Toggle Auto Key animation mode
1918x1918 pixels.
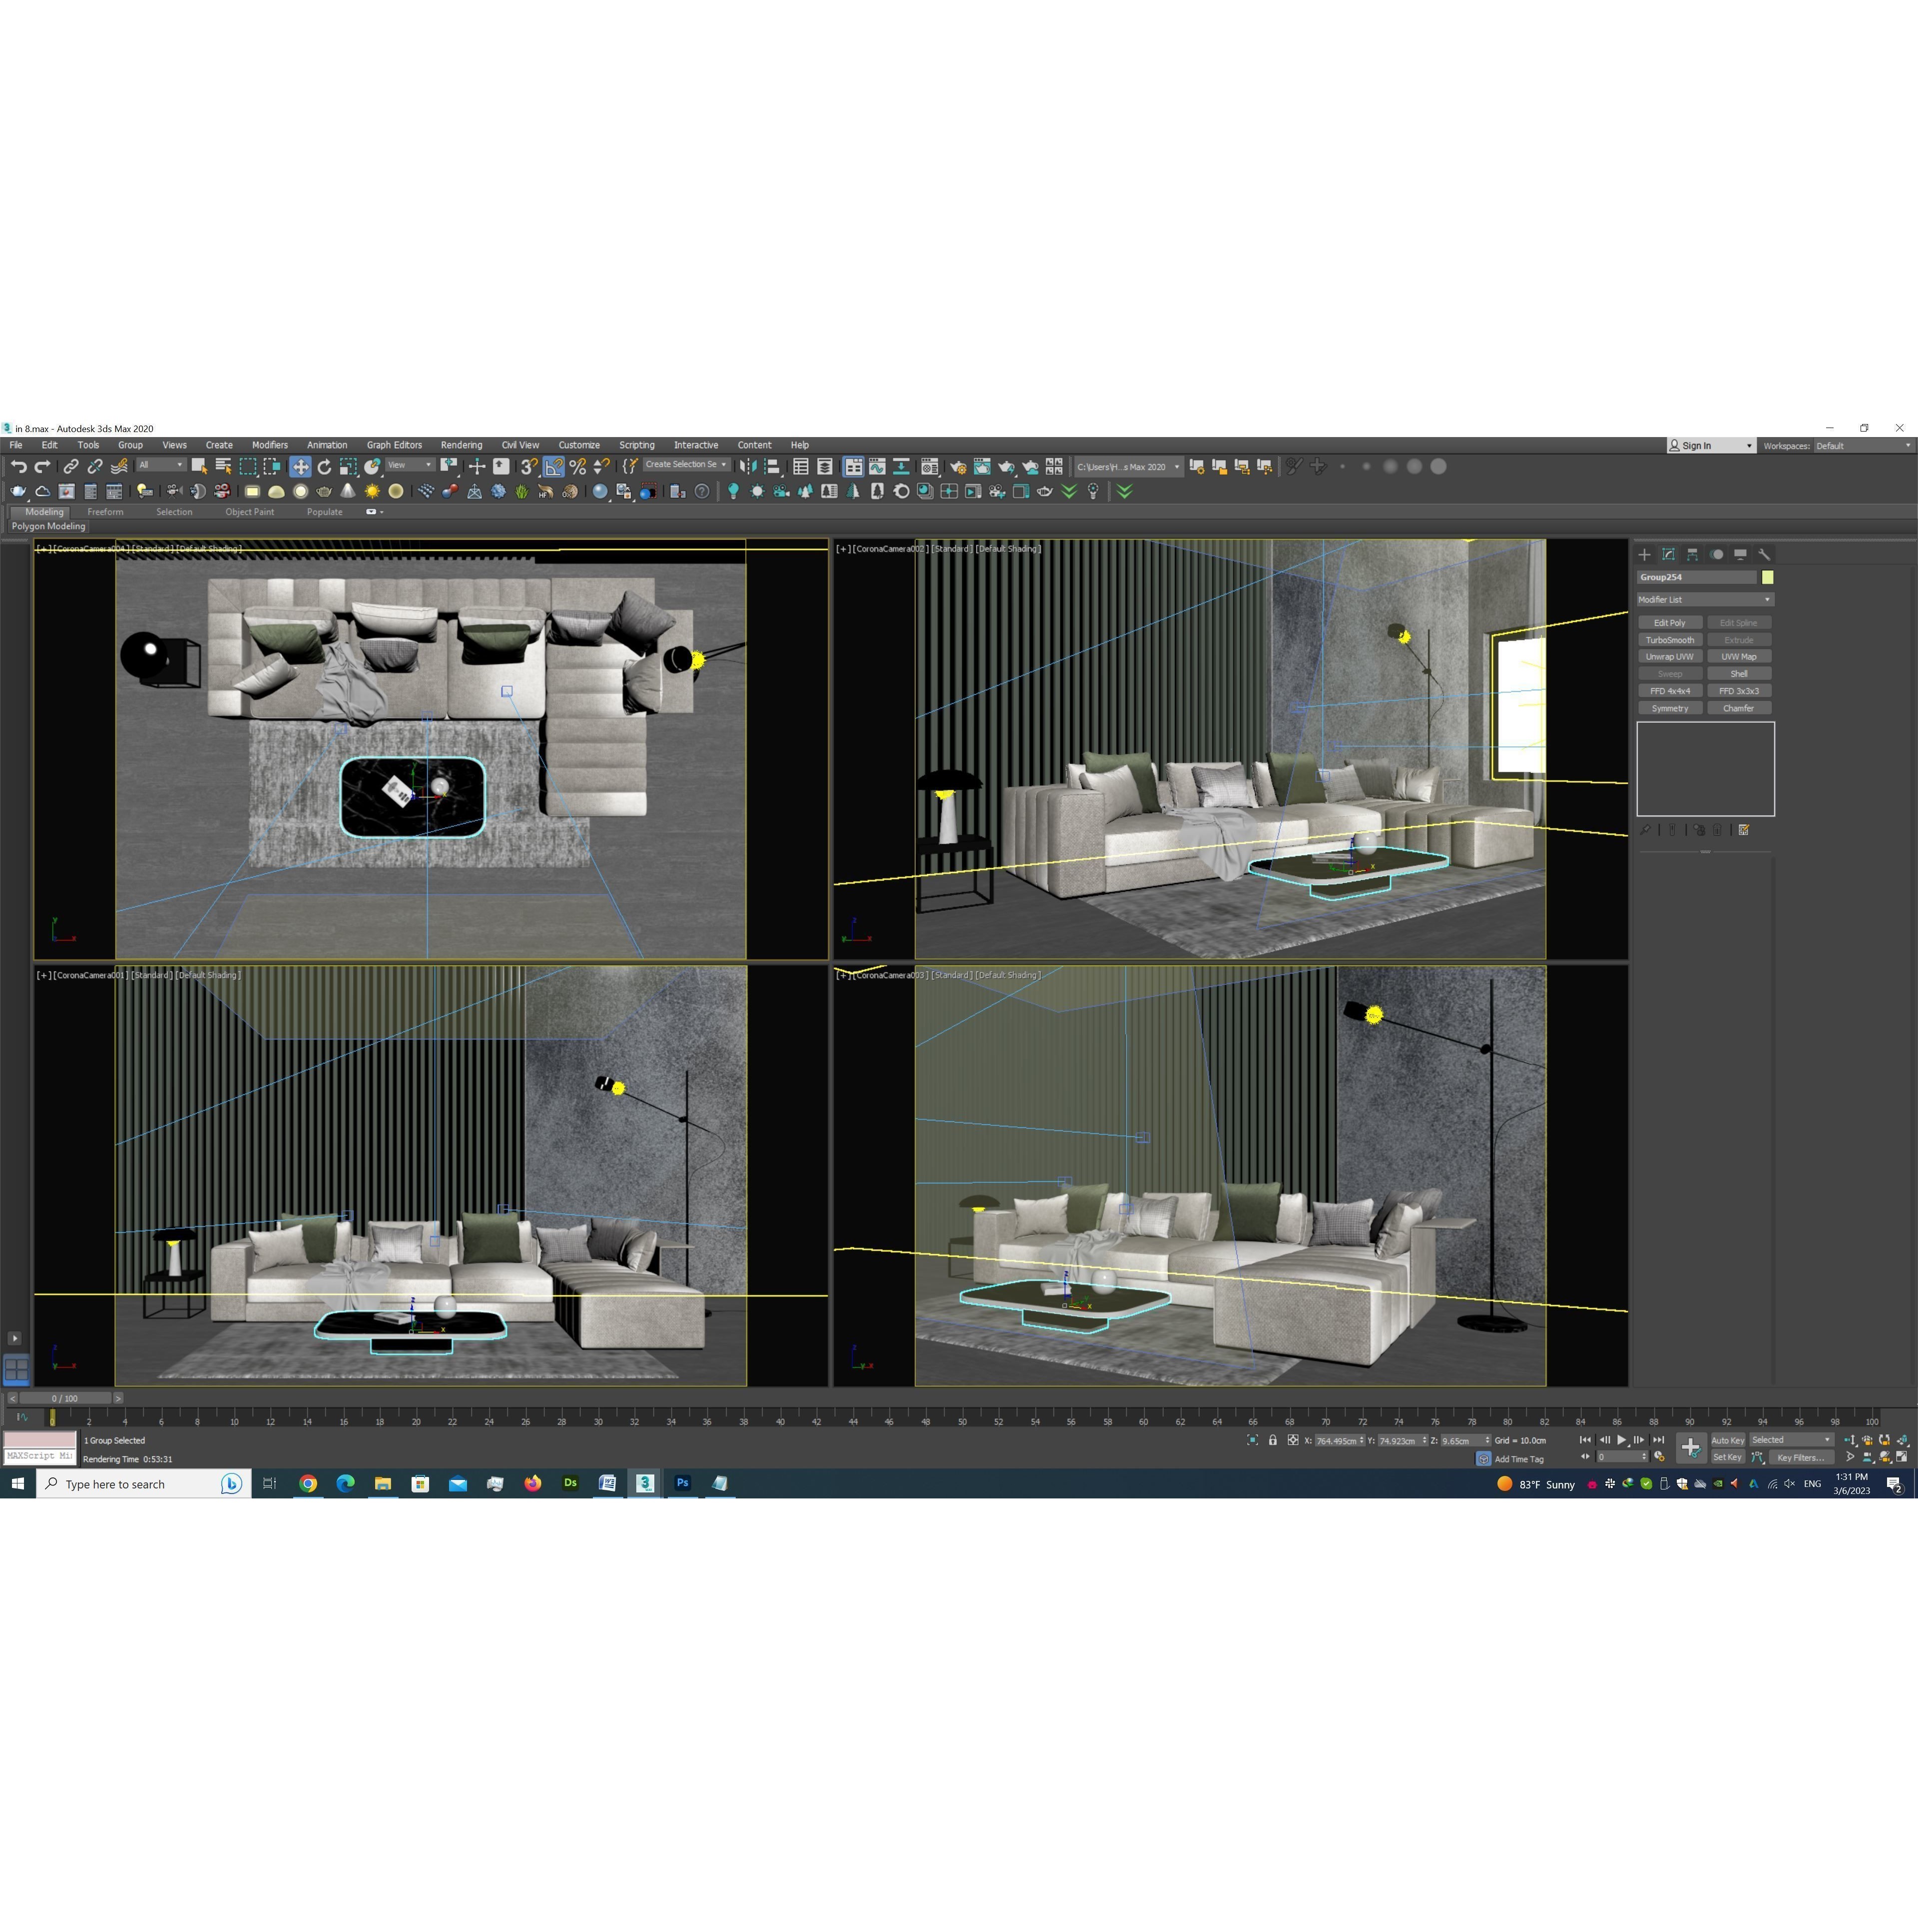(x=1726, y=1440)
